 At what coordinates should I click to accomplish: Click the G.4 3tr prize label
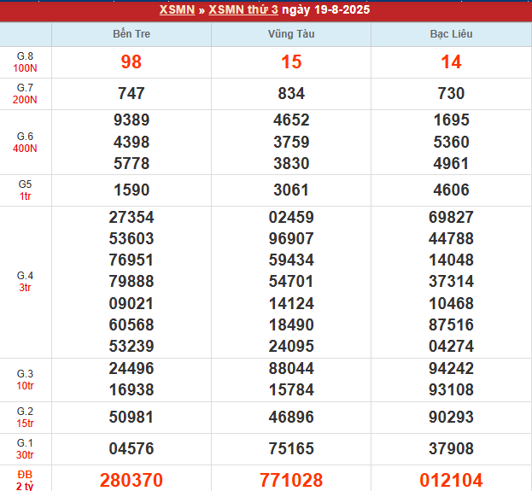click(25, 281)
